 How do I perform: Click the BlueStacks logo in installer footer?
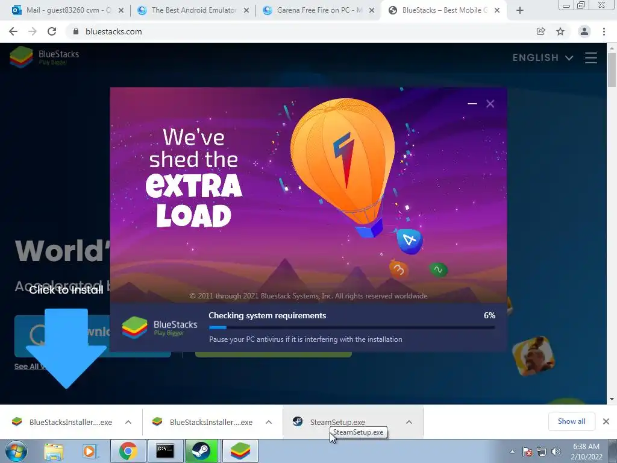159,327
